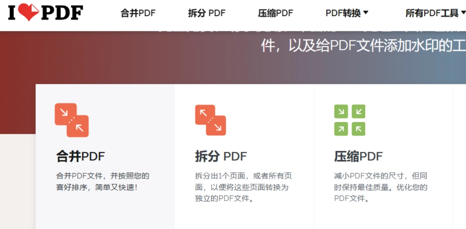
Task: Click the arrow beside 所有PDF工具
Action: [x=463, y=13]
